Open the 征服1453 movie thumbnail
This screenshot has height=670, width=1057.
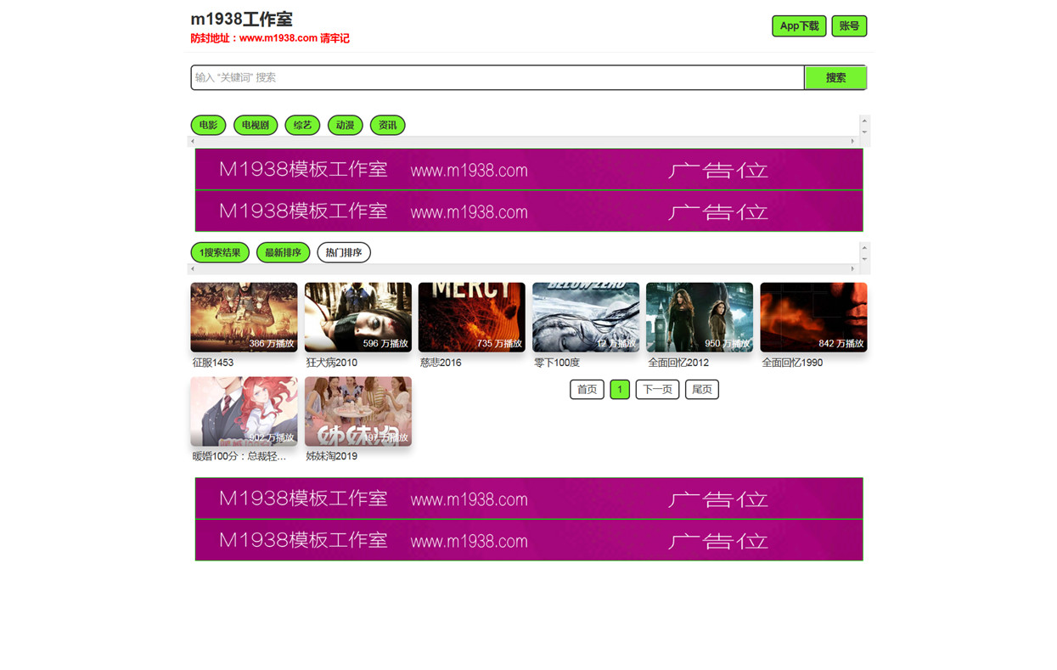click(x=244, y=318)
